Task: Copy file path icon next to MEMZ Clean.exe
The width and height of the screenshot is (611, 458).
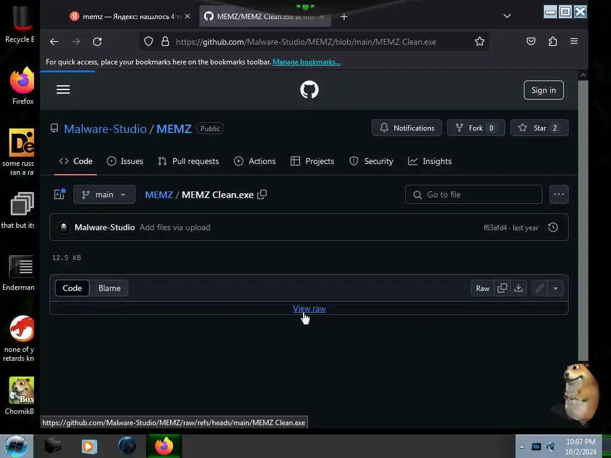Action: coord(262,194)
